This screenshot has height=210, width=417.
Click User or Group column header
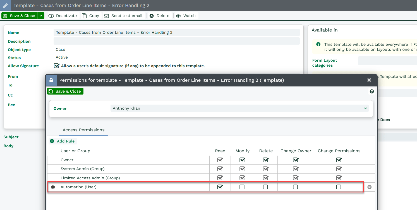pos(75,151)
